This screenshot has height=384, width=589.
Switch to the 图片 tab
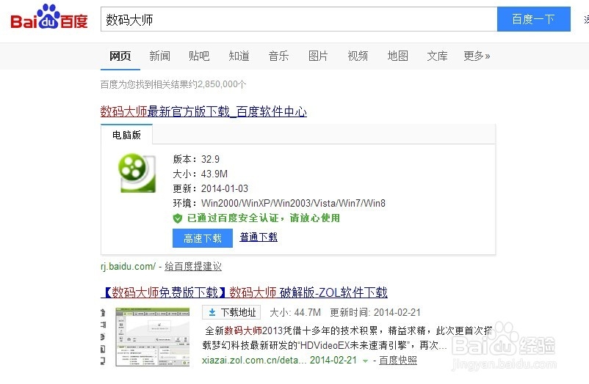click(x=318, y=56)
